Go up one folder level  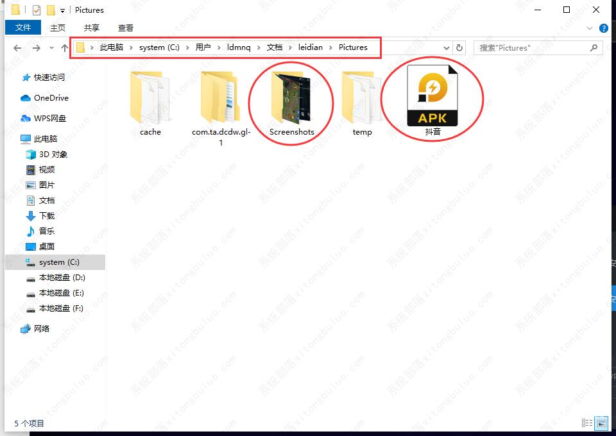pos(65,48)
